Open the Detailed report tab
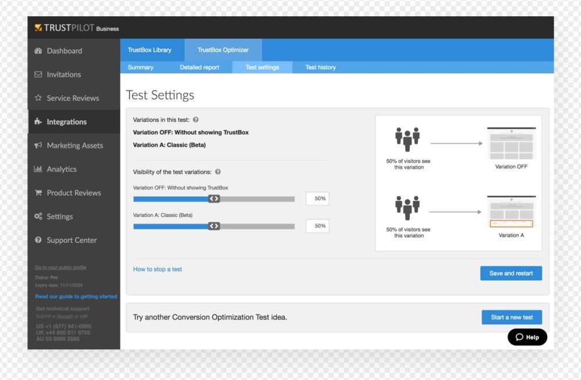The image size is (581, 380). [x=199, y=67]
